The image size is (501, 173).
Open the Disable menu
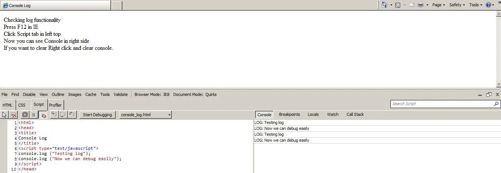(x=29, y=94)
